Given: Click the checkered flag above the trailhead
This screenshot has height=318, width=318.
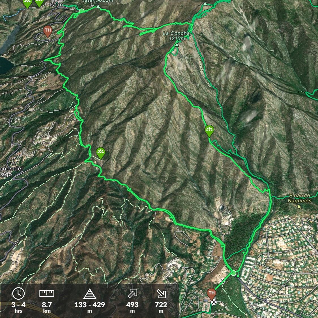Looking at the screenshot, I should point(222,281).
